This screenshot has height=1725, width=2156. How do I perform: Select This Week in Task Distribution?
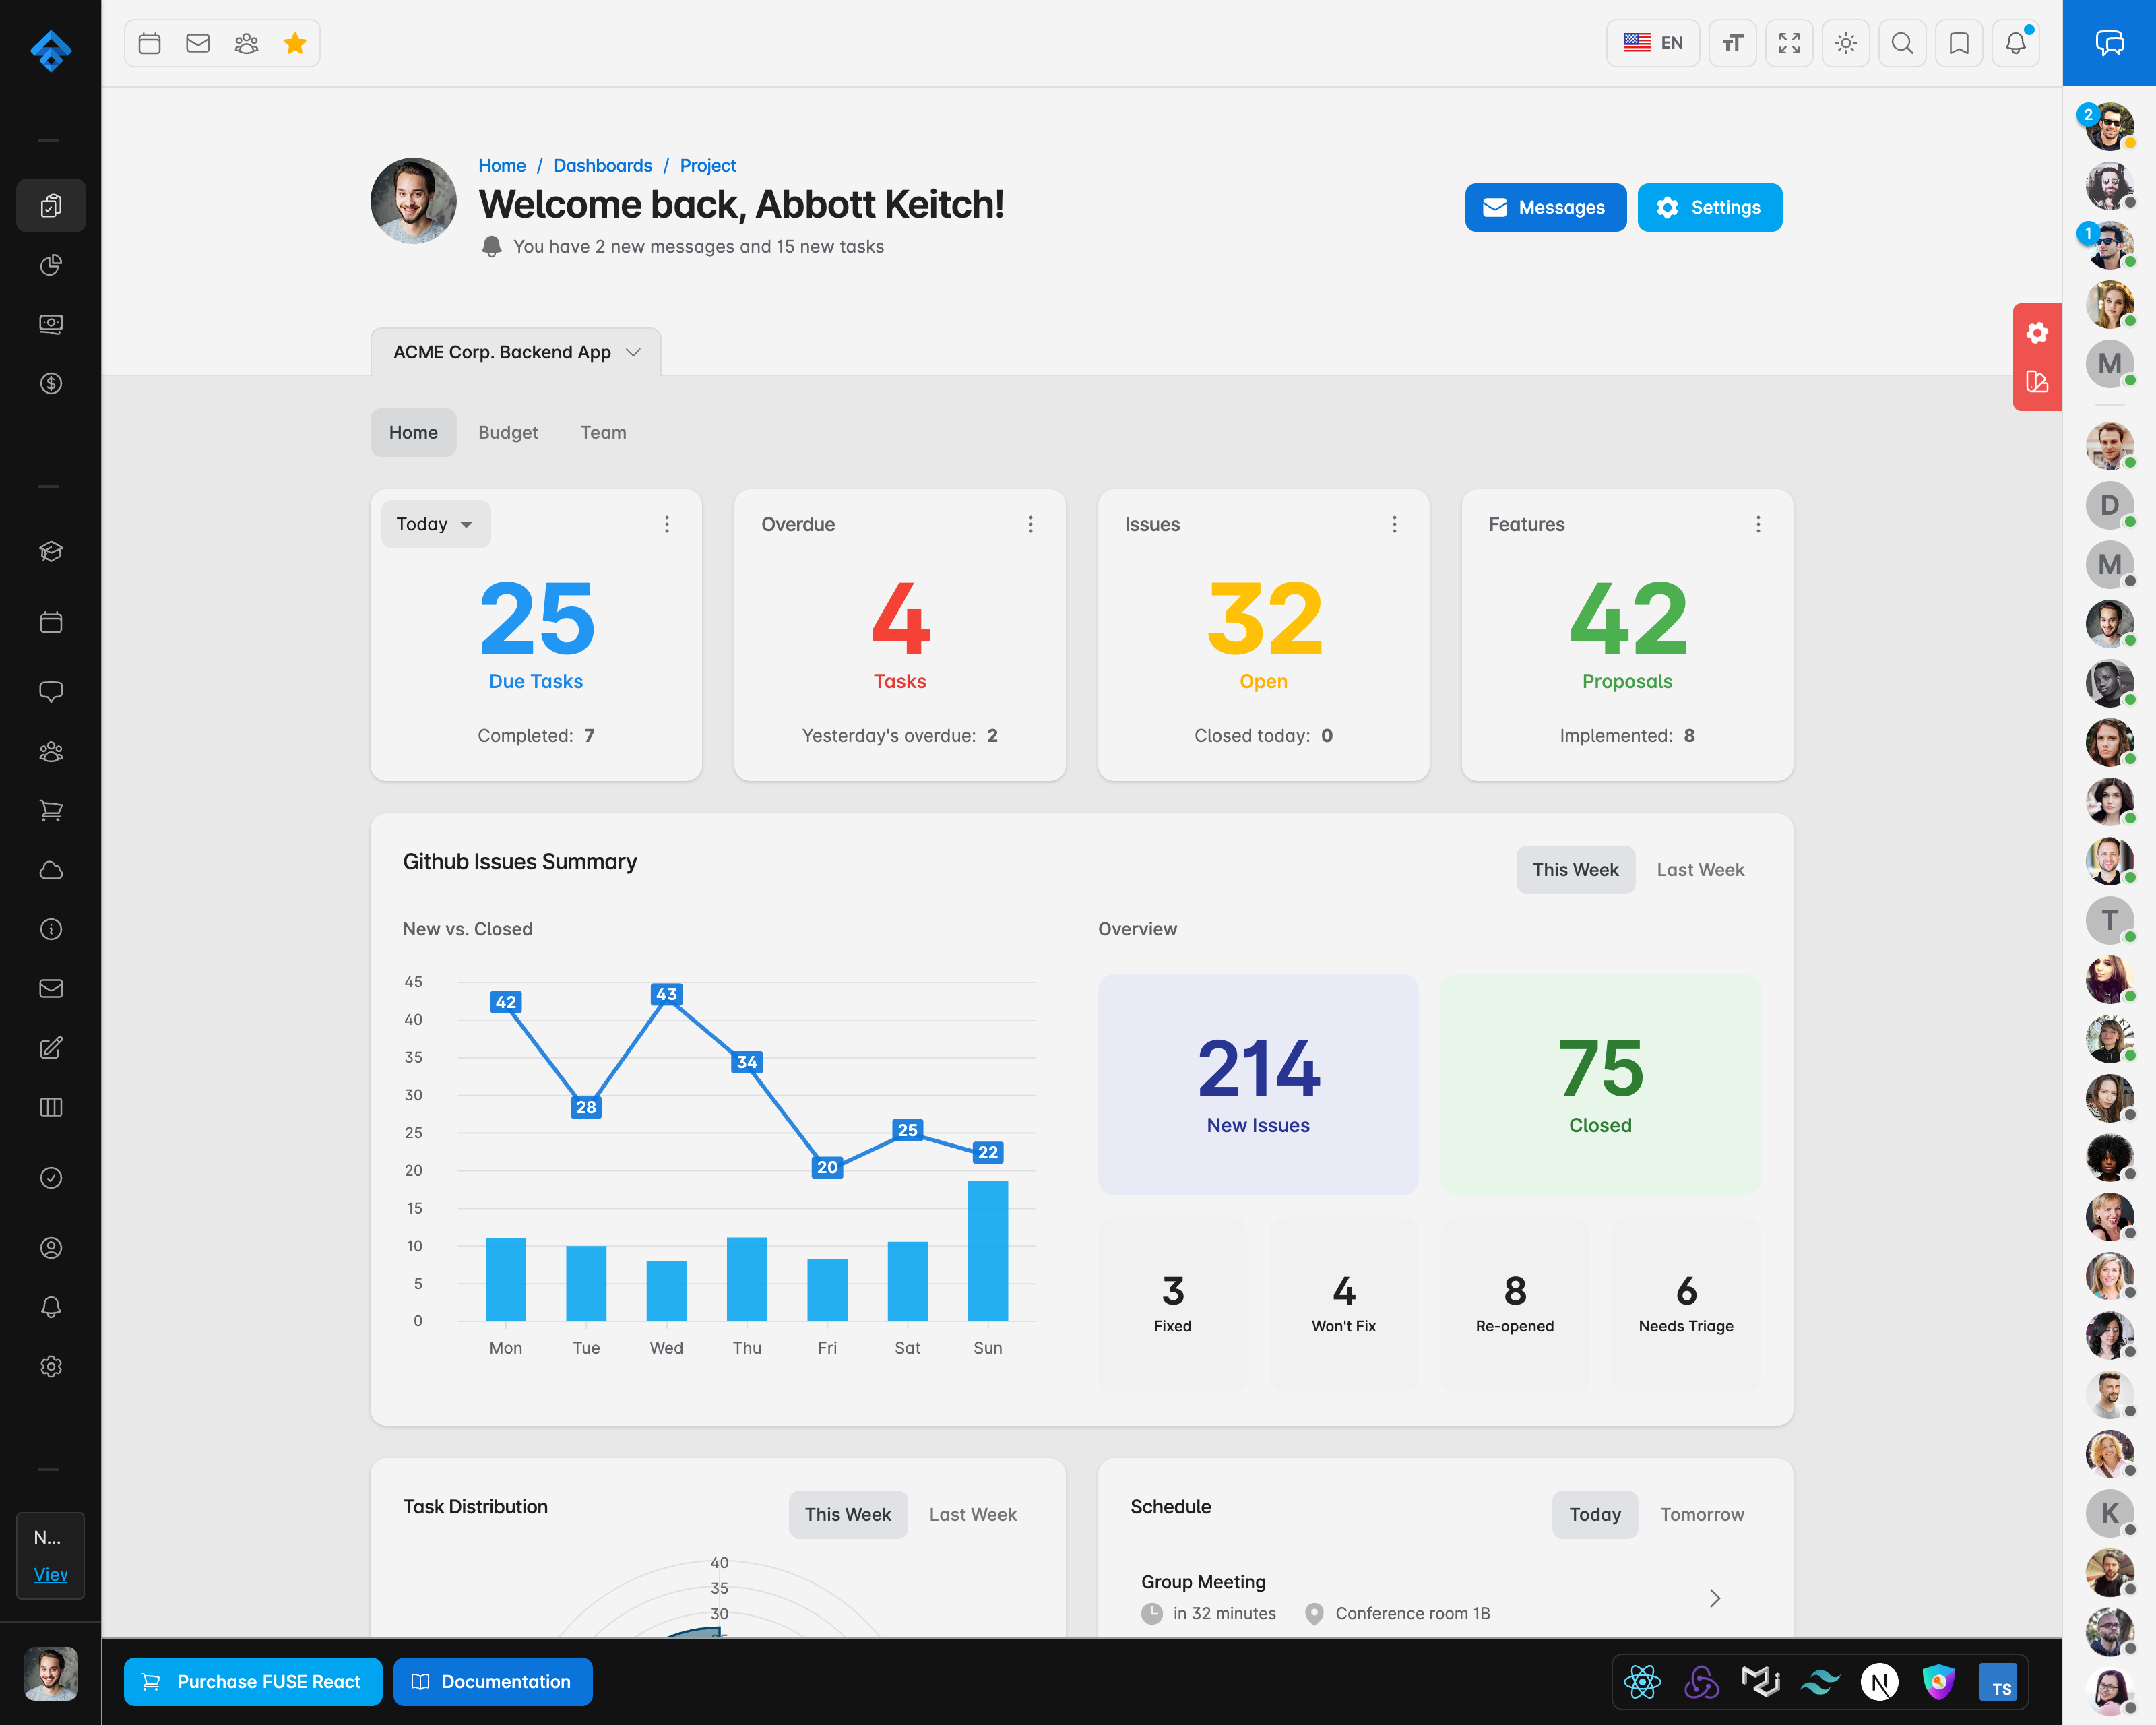pos(847,1514)
